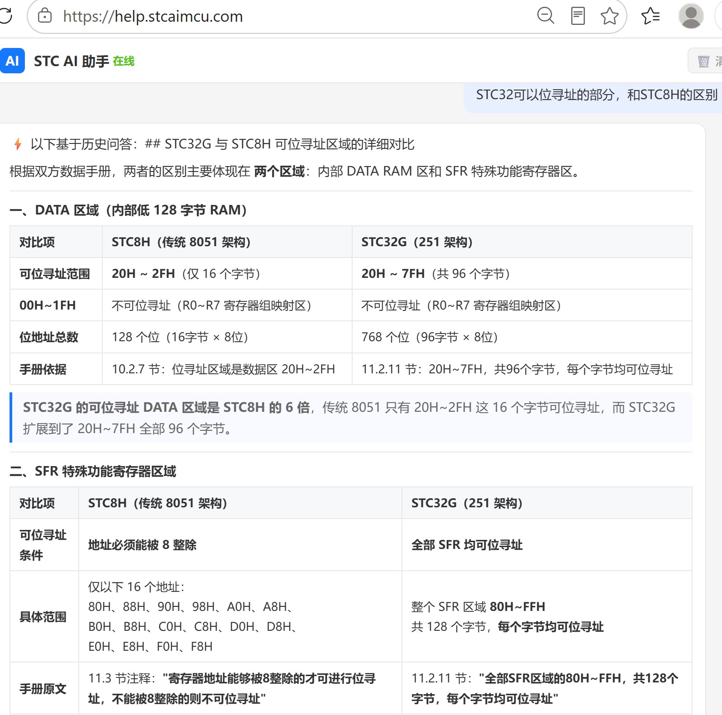Click the zoom magnifier icon in address bar
The image size is (722, 715).
coord(545,16)
